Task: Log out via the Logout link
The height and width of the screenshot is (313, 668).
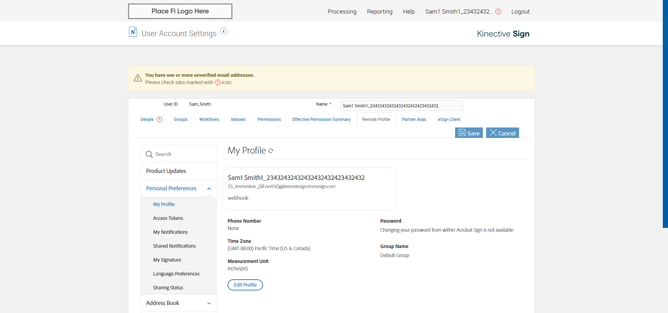Action: [520, 11]
